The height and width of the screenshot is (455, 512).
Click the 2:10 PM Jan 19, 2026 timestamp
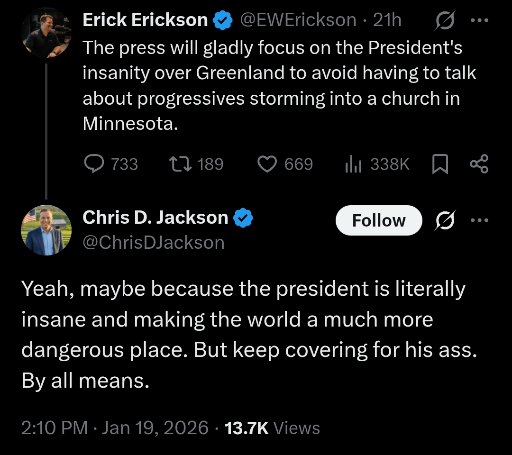(x=115, y=428)
